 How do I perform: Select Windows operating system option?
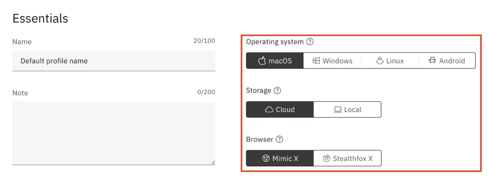tap(332, 60)
